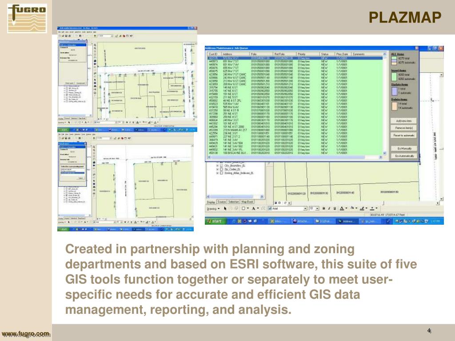
Task: Switch to the Map Book tab
Action: point(247,202)
